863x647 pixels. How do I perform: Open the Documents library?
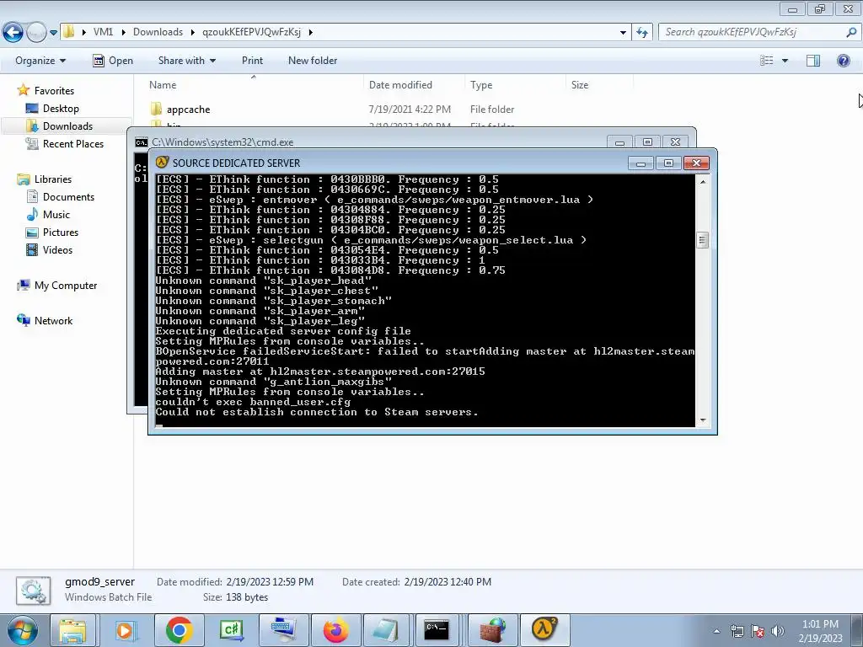[x=68, y=197]
